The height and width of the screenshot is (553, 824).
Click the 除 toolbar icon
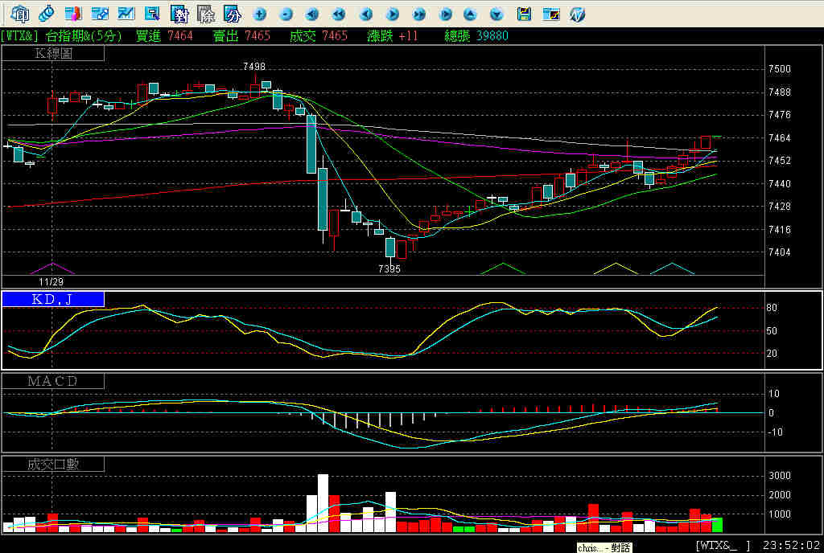click(x=206, y=14)
